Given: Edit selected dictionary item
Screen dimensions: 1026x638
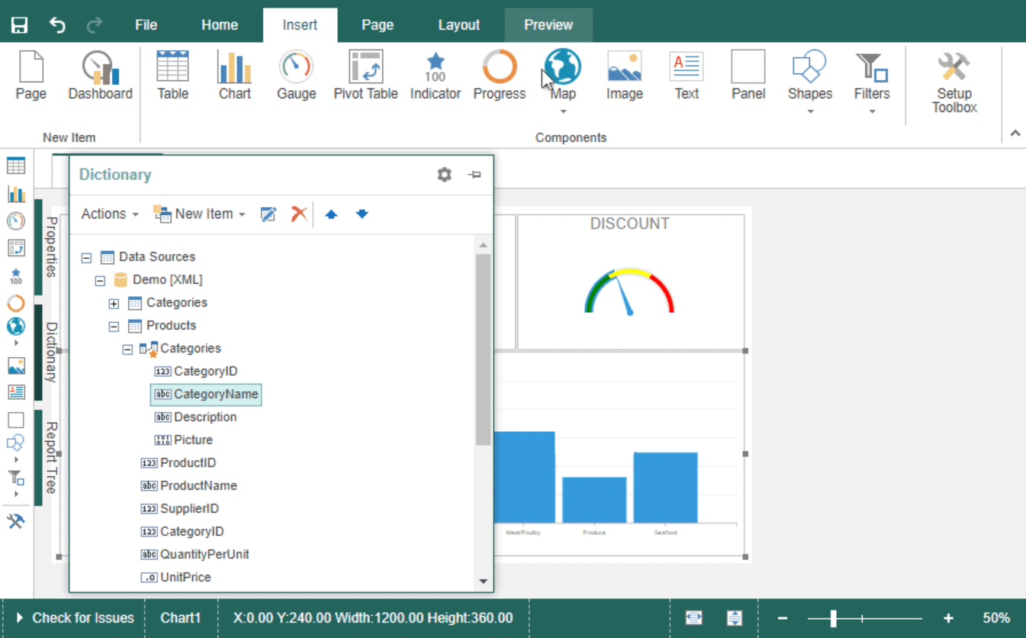Looking at the screenshot, I should click(x=269, y=214).
